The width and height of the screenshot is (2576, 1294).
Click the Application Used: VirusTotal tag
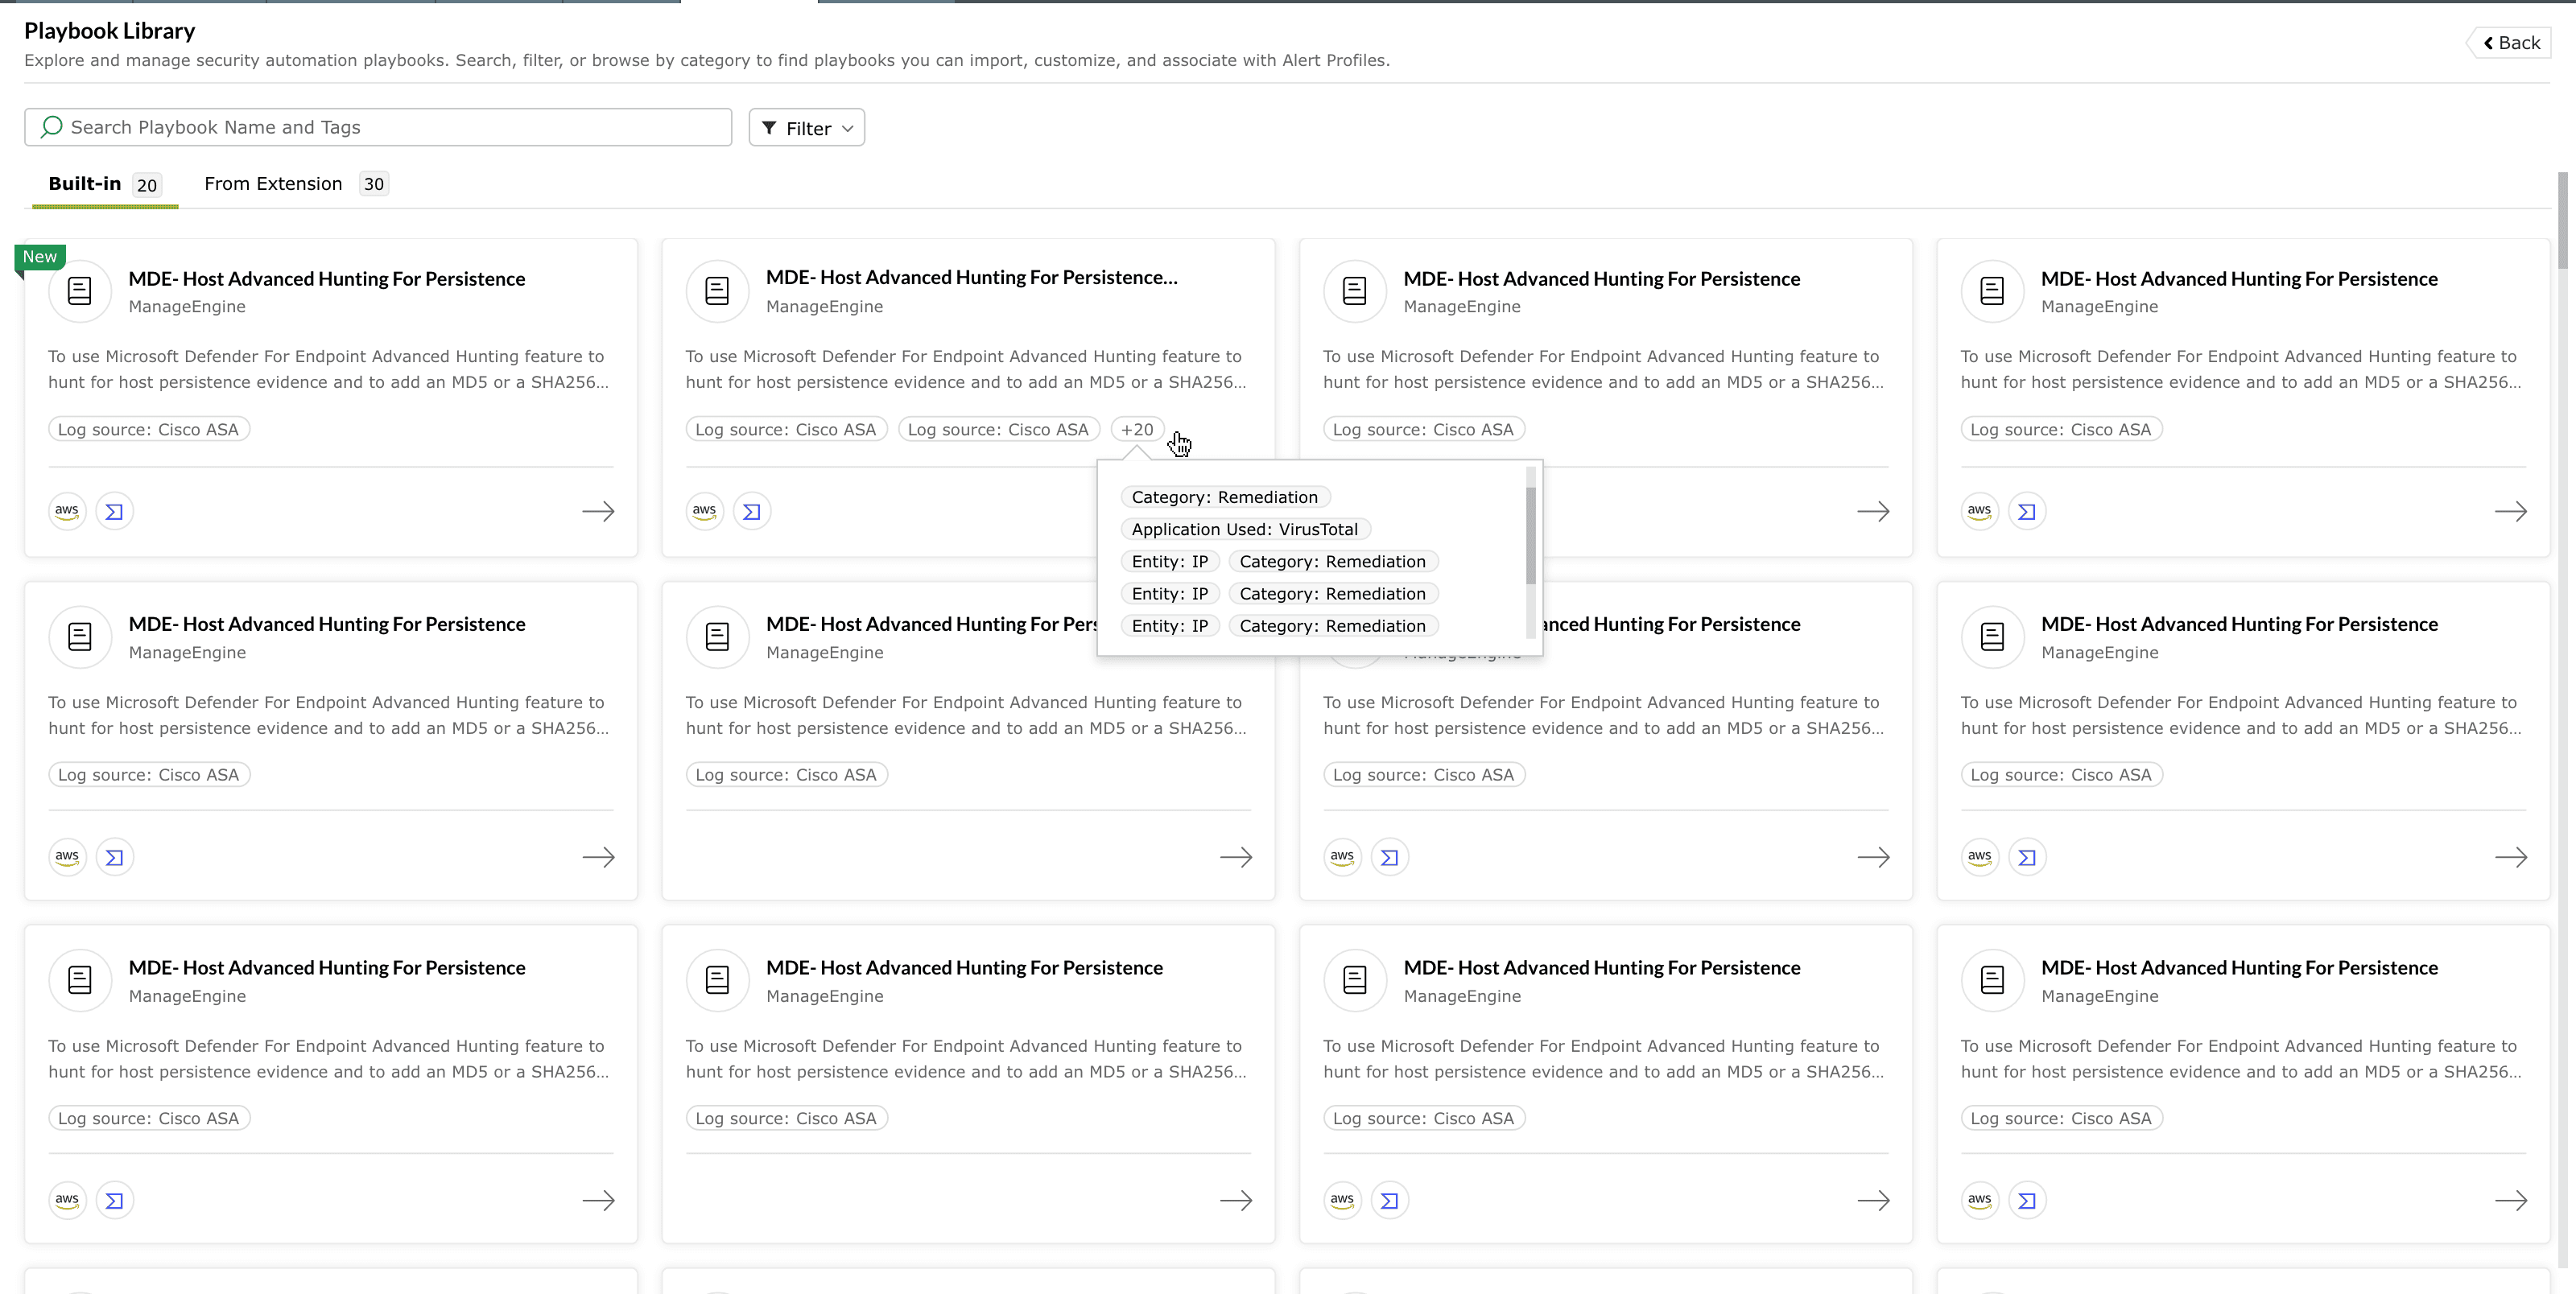point(1245,529)
